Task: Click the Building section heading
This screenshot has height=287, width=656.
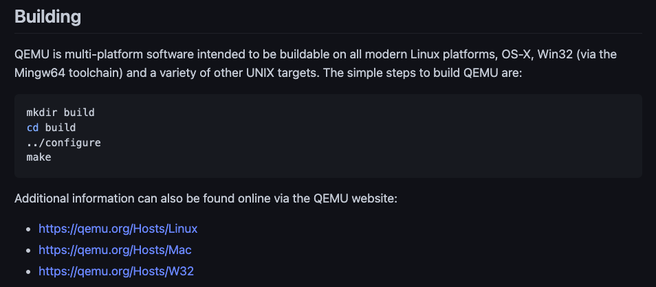Action: click(47, 17)
